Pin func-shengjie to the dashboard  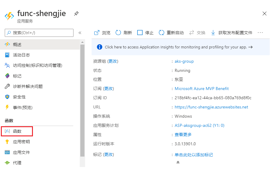(76, 14)
